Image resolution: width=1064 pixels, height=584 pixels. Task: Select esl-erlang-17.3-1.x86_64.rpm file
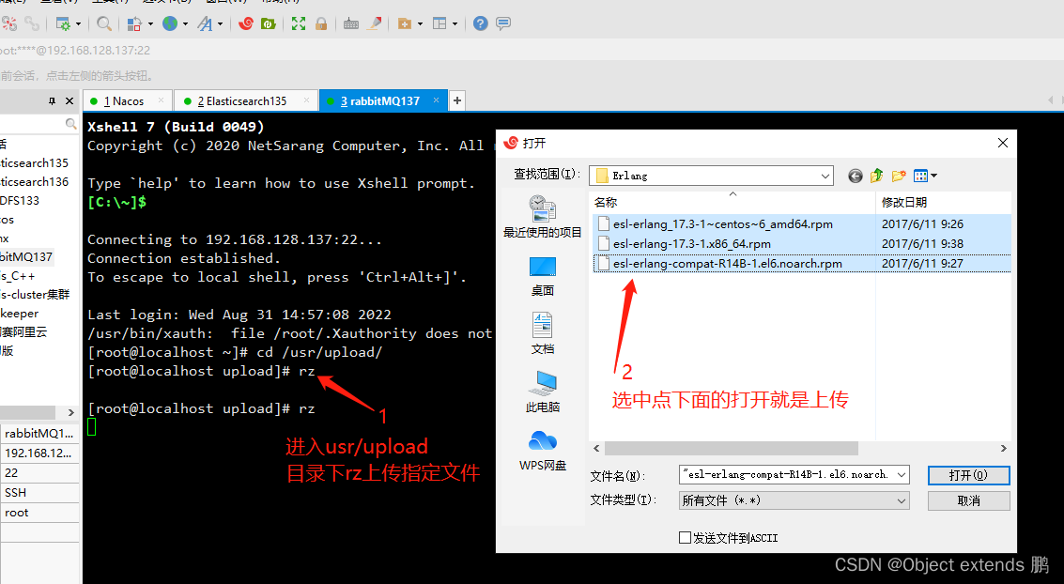pyautogui.click(x=691, y=243)
